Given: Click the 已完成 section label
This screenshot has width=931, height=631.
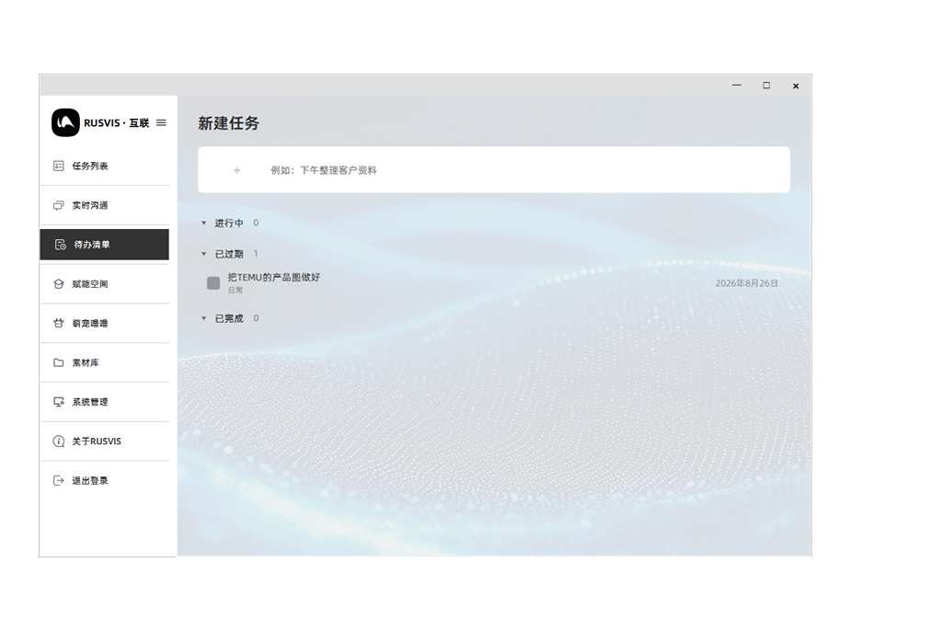Looking at the screenshot, I should [x=228, y=319].
